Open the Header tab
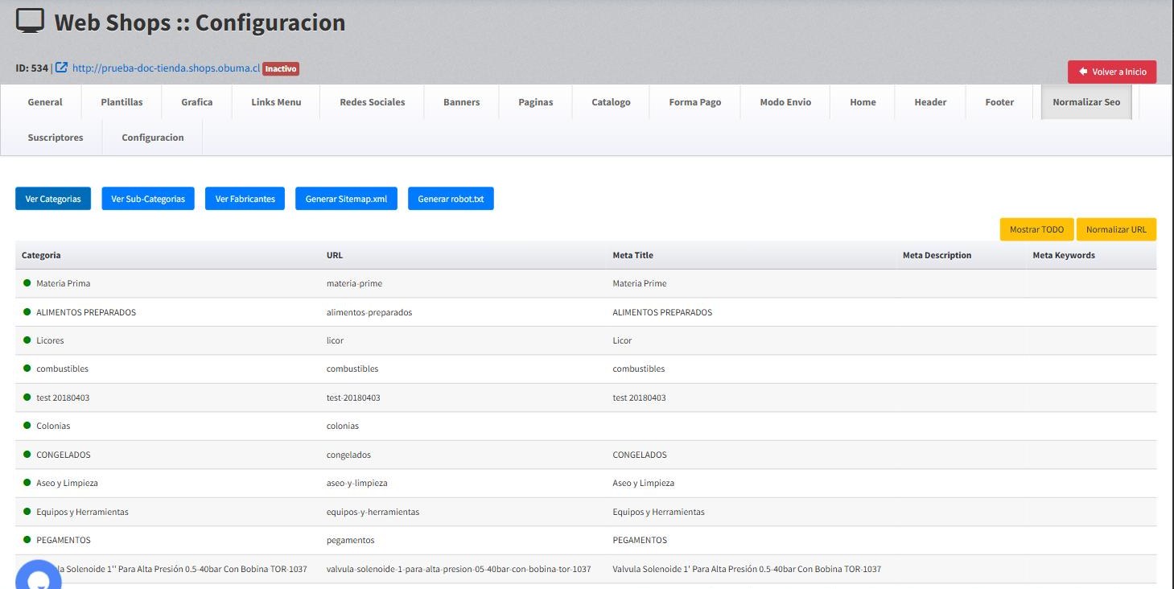 (930, 102)
